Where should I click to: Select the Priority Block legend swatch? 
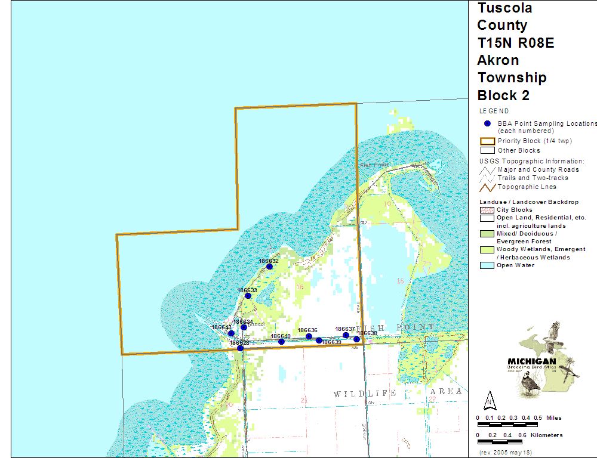[x=487, y=141]
